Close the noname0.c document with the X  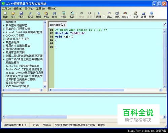click(165, 24)
